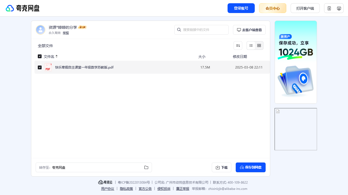Open 用户协议 link

pos(108,189)
